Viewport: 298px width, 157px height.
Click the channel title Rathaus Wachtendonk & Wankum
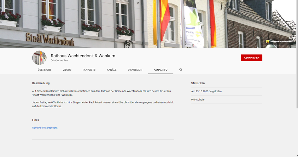coord(83,56)
